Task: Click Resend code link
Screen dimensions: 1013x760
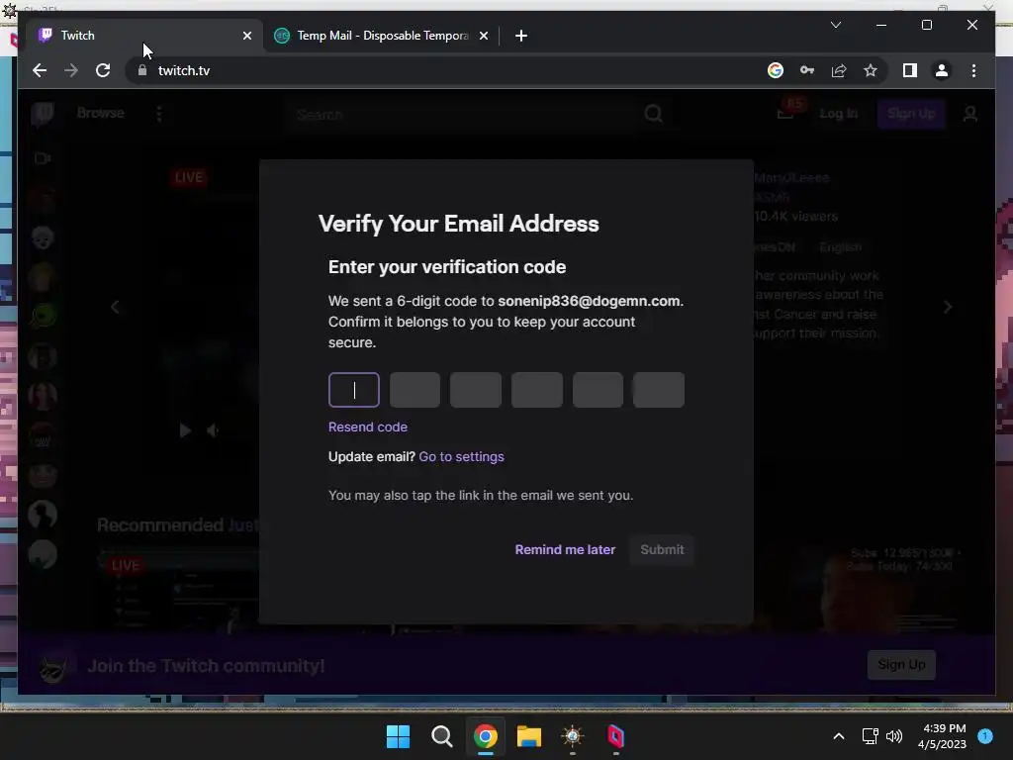Action: point(368,427)
